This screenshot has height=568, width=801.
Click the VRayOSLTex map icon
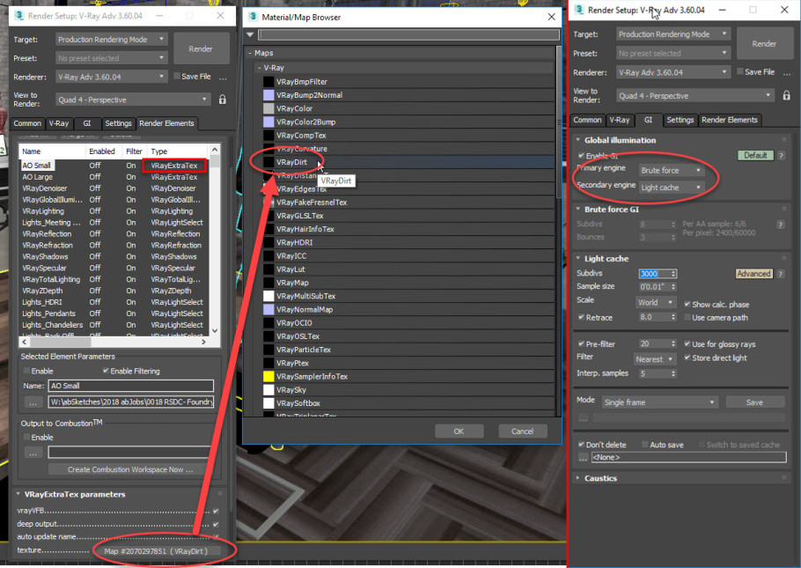(268, 336)
